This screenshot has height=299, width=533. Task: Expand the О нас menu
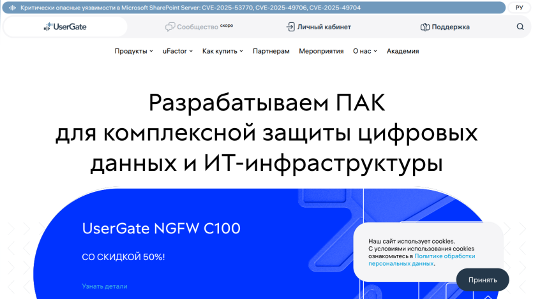(364, 51)
